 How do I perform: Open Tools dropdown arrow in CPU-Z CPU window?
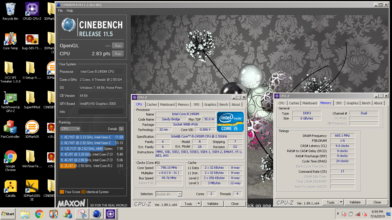click(x=199, y=204)
